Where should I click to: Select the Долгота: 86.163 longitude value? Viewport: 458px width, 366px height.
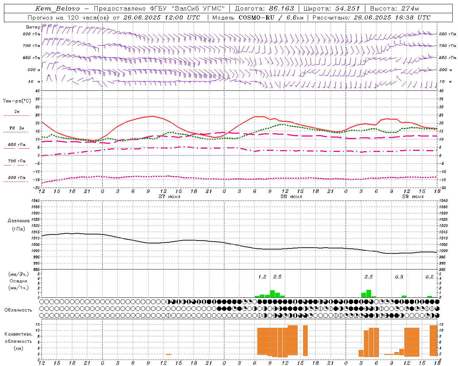[264, 9]
